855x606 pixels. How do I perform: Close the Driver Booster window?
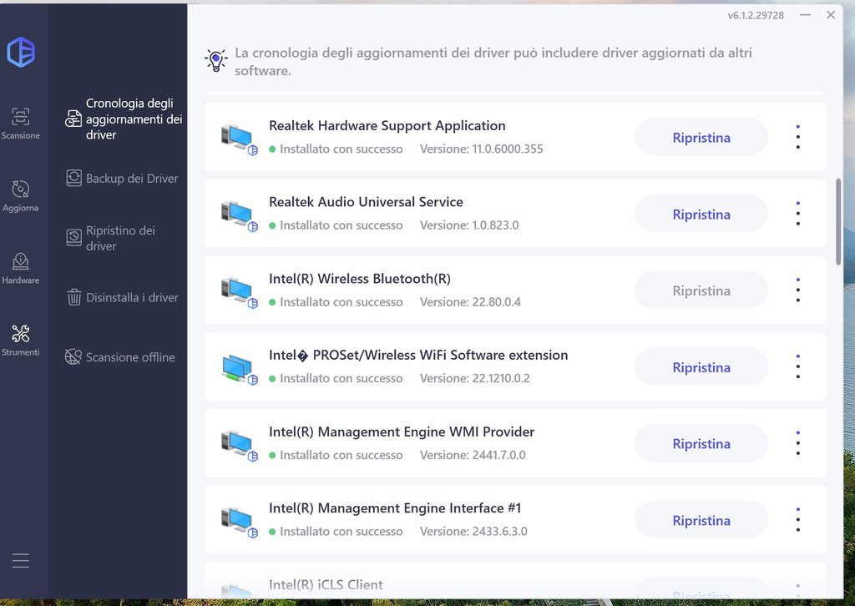[x=831, y=15]
